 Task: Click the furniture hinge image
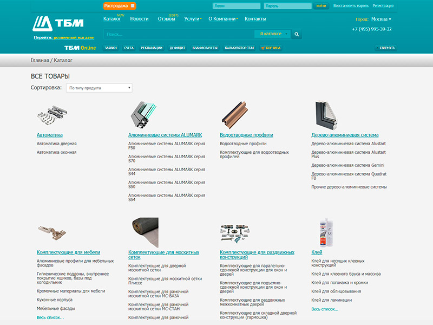52,232
